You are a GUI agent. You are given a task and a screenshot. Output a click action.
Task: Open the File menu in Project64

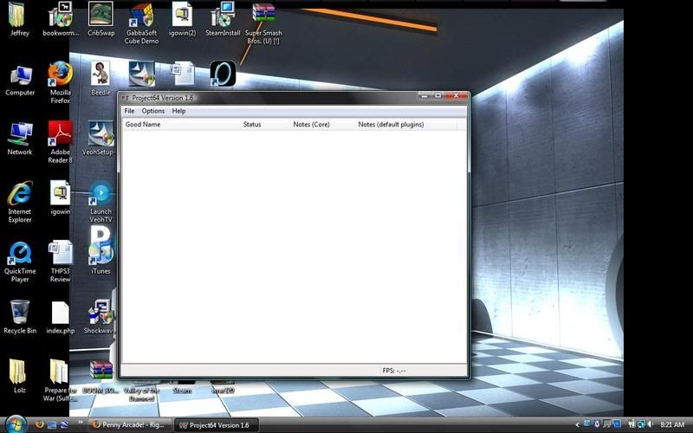(x=129, y=111)
